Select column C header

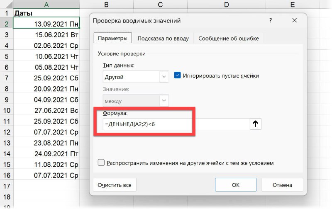[160, 4]
